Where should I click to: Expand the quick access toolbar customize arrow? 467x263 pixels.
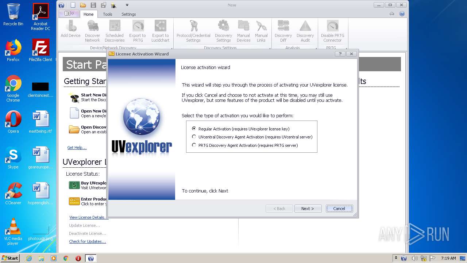(127, 5)
